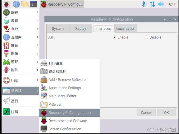Click the Bluetooth icon in system tray

pos(144,4)
